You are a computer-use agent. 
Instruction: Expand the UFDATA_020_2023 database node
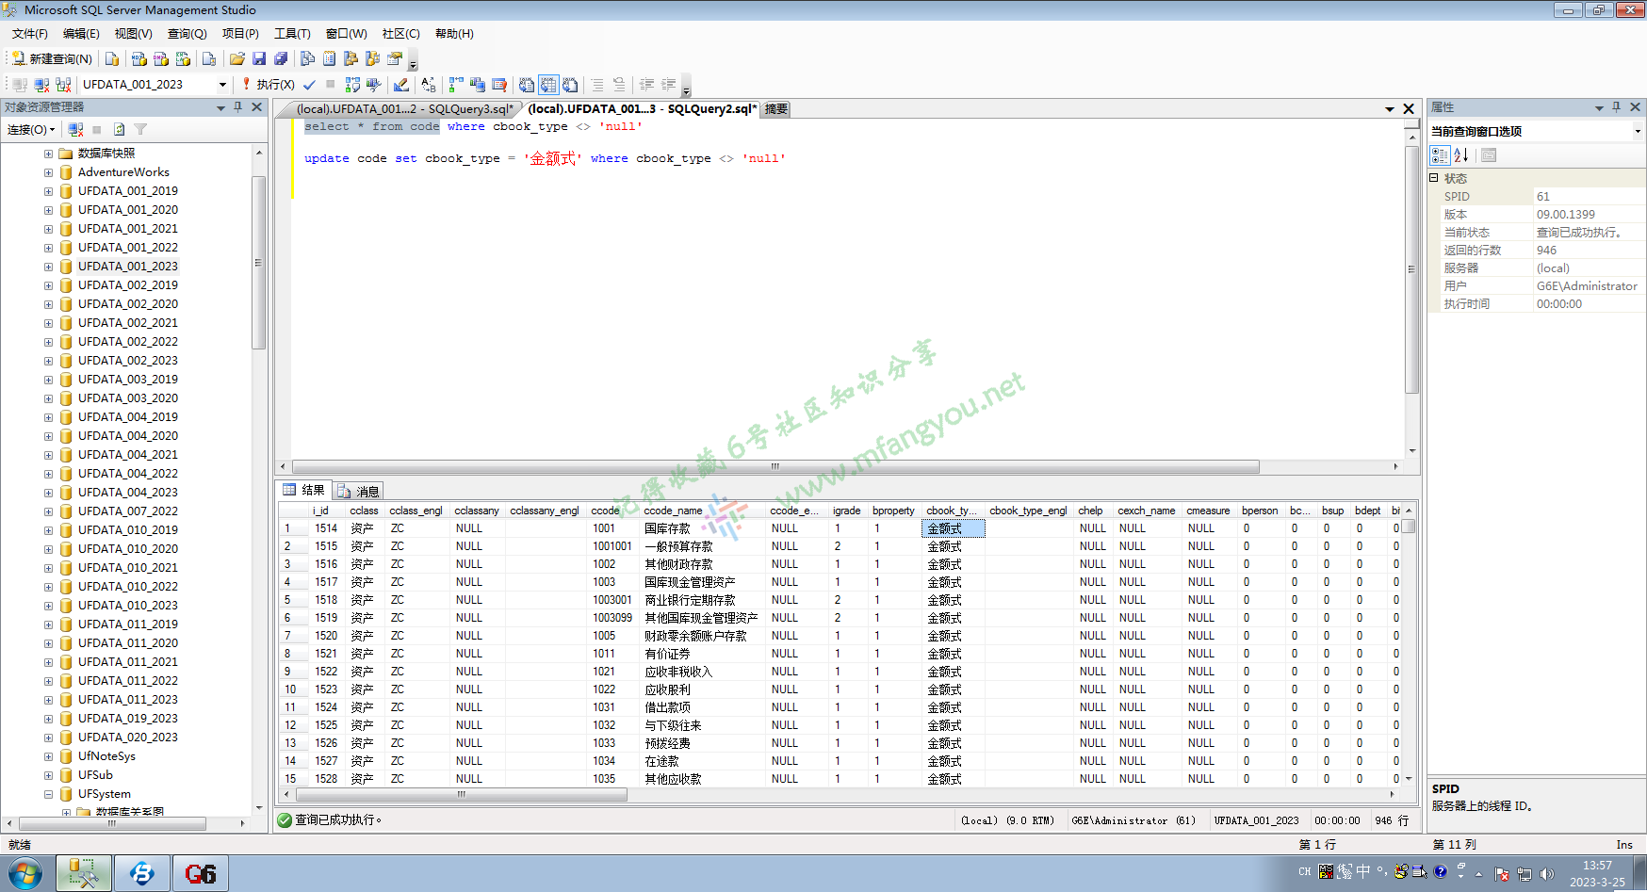point(48,738)
